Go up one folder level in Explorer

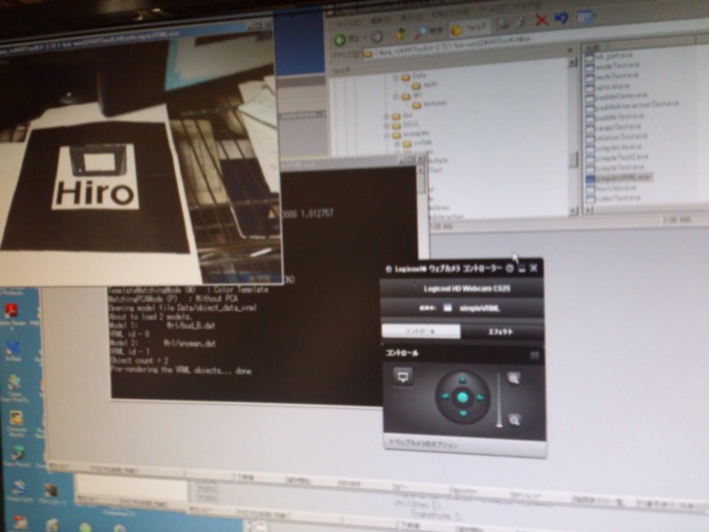click(401, 35)
